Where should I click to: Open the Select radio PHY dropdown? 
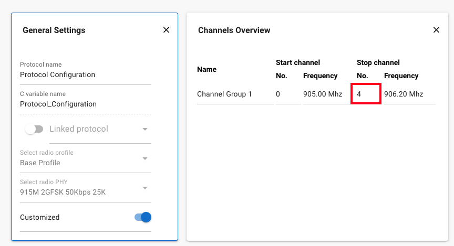145,188
